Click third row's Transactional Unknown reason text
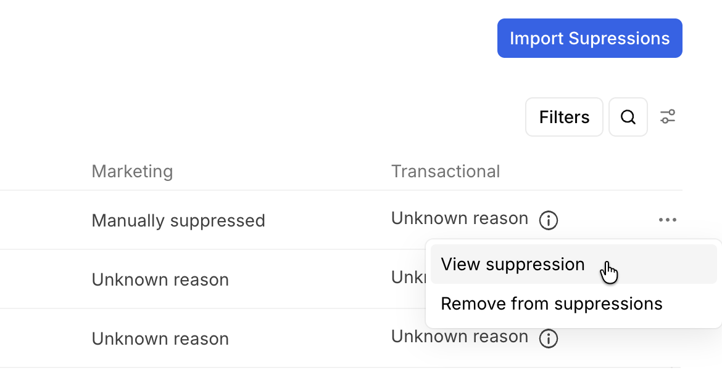 click(460, 337)
